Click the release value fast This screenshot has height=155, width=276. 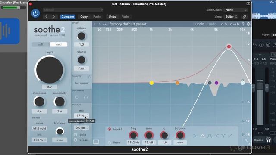pos(82,68)
